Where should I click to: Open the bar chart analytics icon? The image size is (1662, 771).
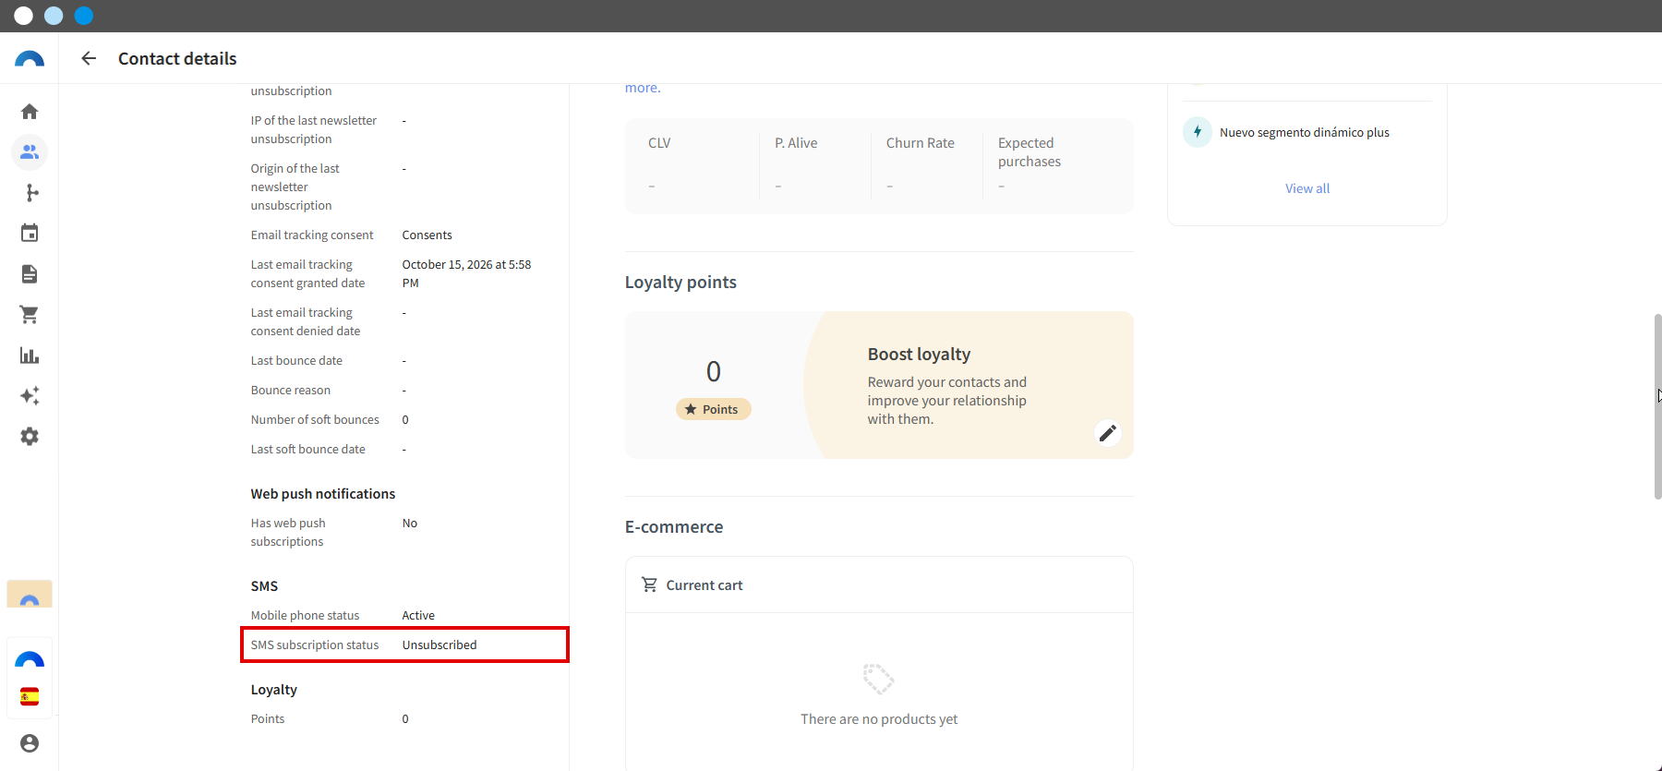pos(30,355)
